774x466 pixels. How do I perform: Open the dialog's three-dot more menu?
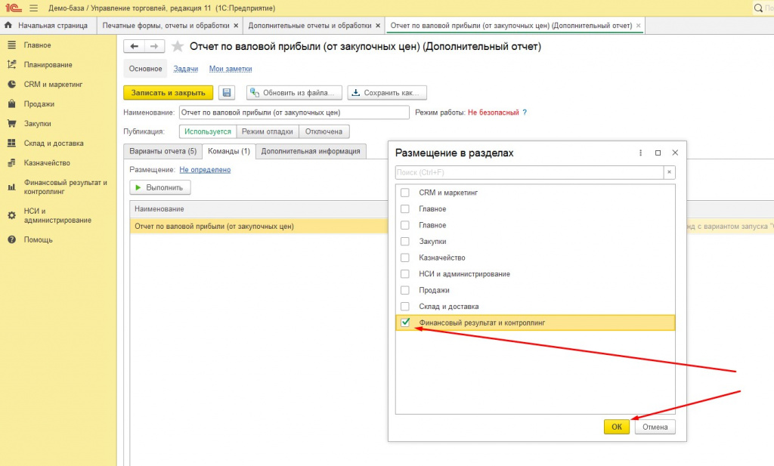[x=641, y=153]
